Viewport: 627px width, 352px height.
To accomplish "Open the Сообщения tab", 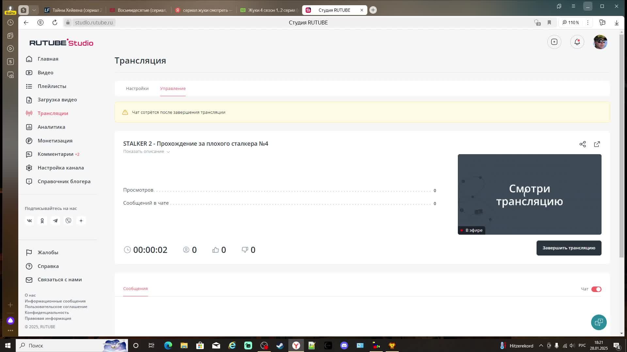I will coord(135,289).
